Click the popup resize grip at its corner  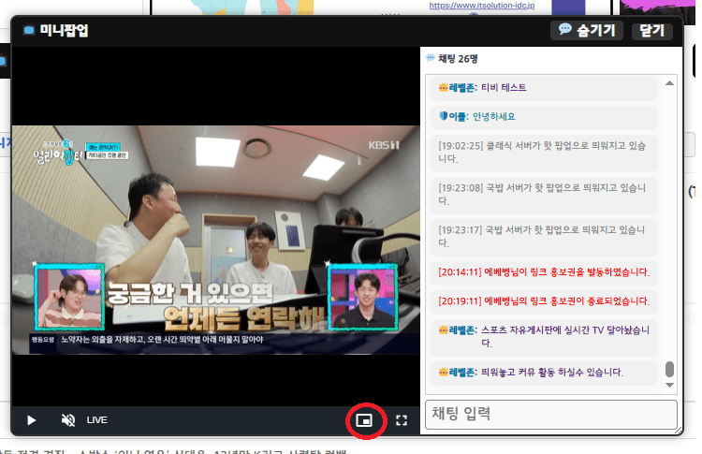[677, 430]
